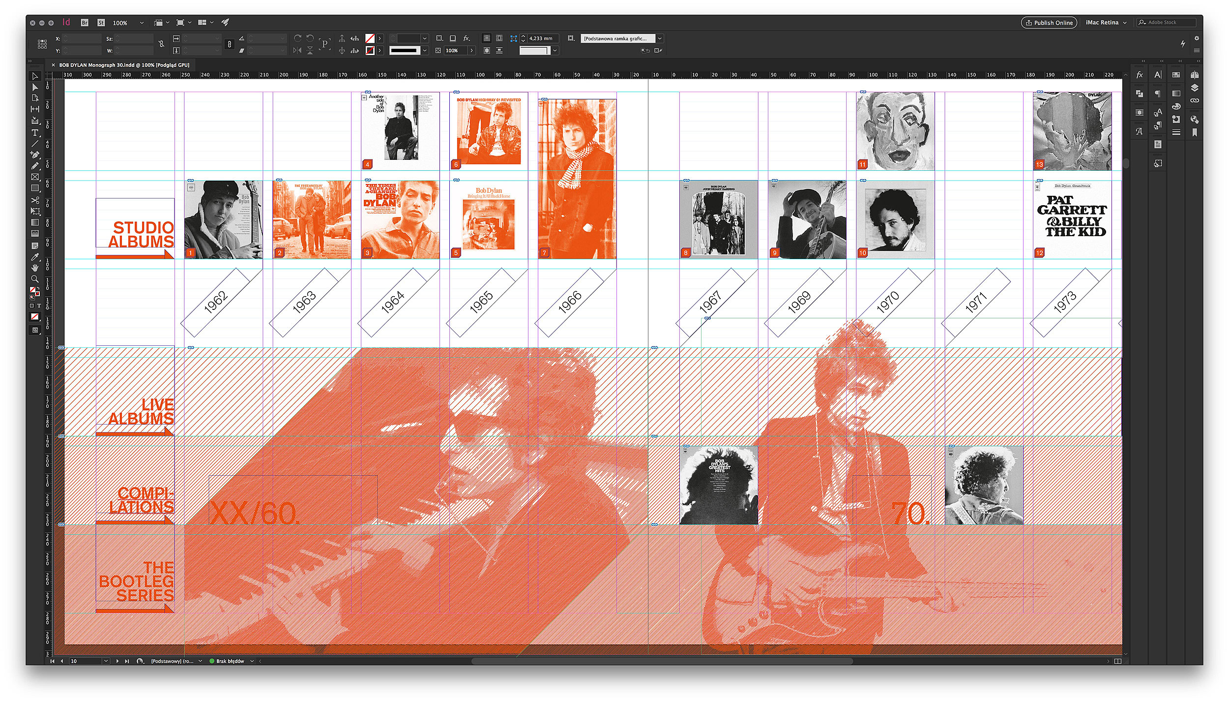
Task: Open the Brak błędów preflight dropdown
Action: point(252,661)
